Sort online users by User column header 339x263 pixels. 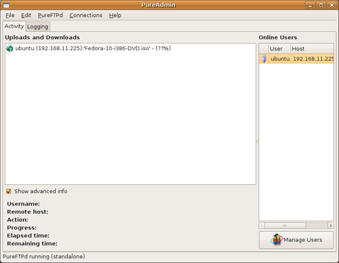(279, 49)
